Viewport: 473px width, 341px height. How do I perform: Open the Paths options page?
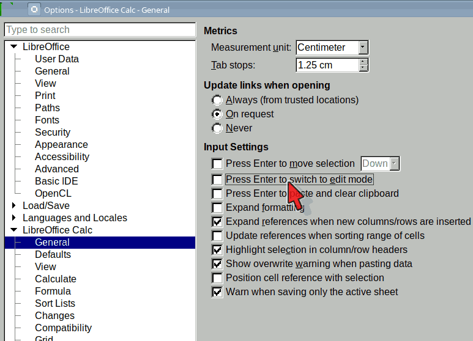(x=47, y=108)
